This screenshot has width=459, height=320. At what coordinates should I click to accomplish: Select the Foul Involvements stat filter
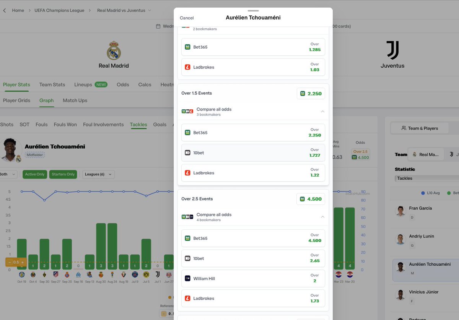(103, 124)
